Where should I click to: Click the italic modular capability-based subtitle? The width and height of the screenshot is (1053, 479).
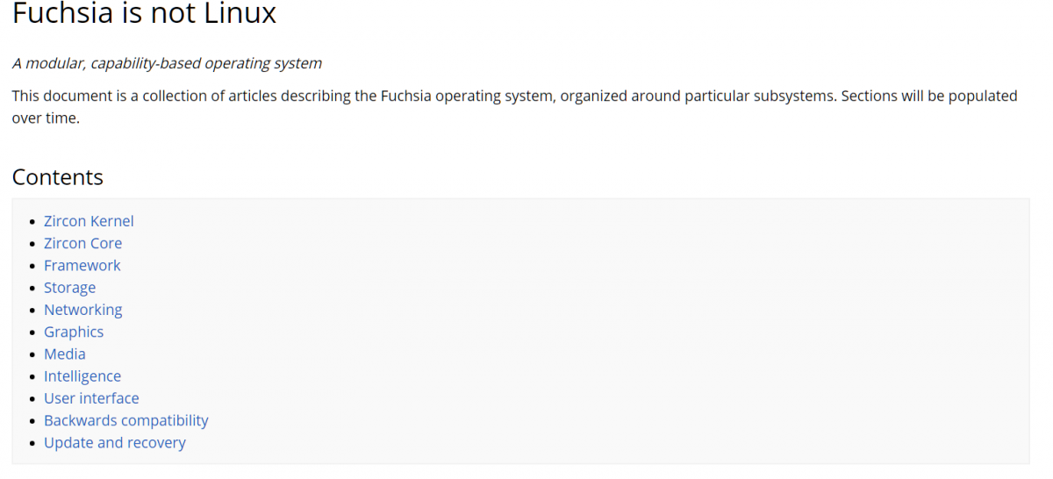(x=167, y=63)
